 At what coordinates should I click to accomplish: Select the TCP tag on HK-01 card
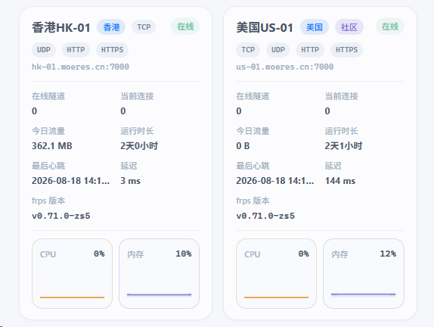(144, 27)
